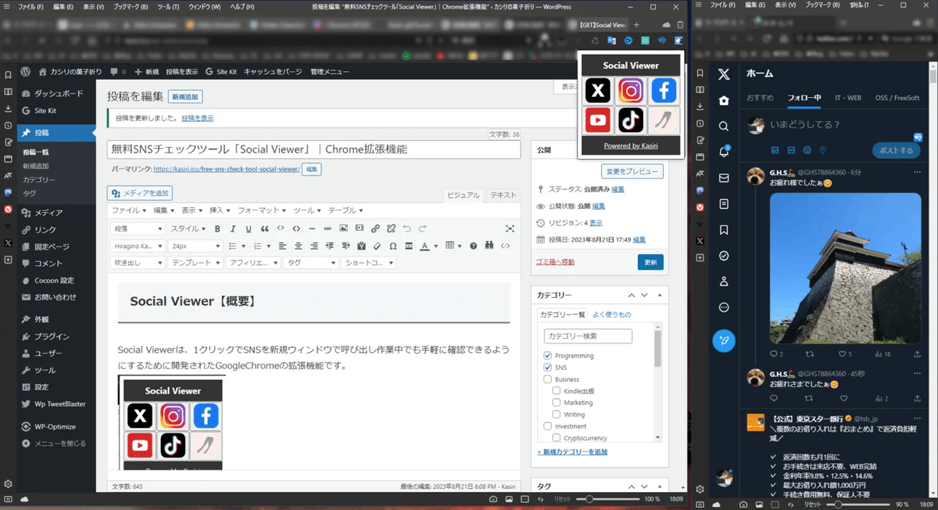
Task: Apply bold formatting in the editor toolbar
Action: (217, 228)
